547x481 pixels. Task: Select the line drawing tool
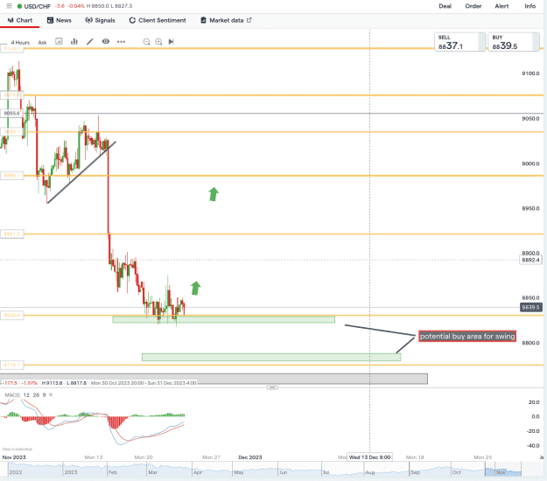[89, 41]
